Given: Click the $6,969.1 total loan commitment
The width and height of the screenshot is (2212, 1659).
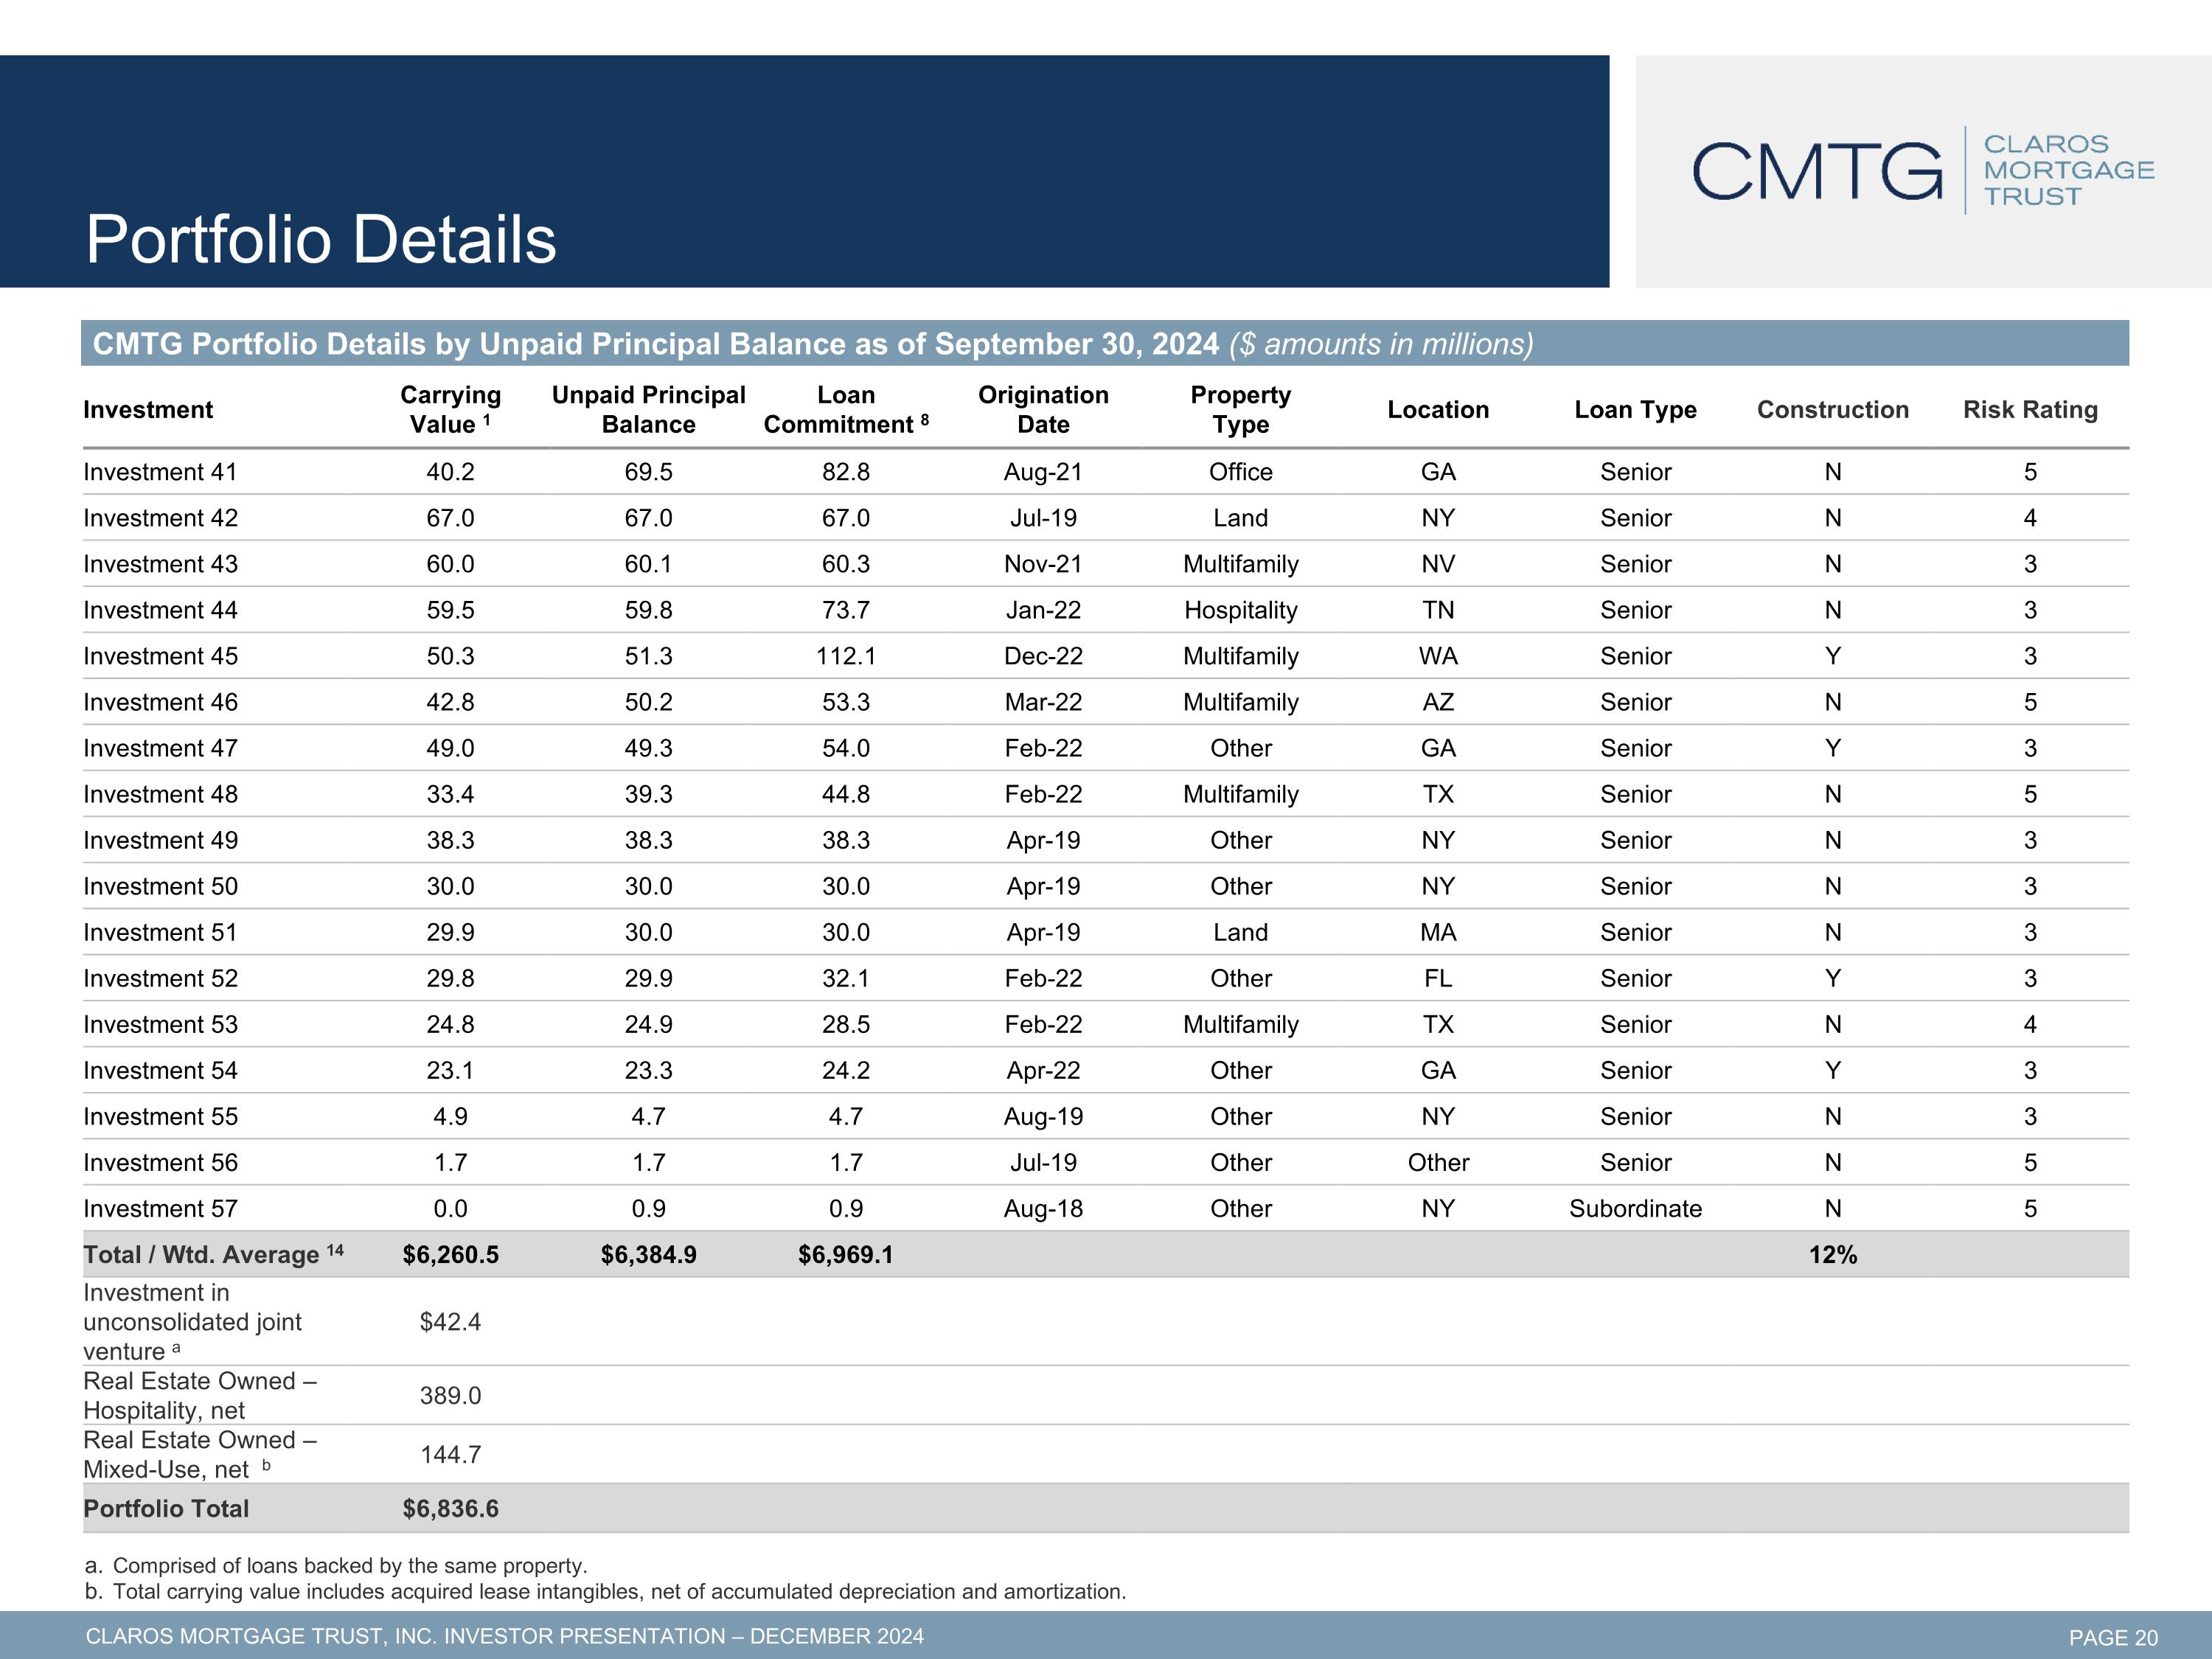Looking at the screenshot, I should 846,1254.
